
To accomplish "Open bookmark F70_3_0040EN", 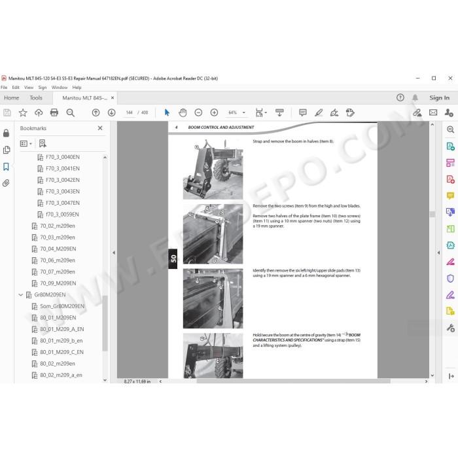I will click(x=63, y=157).
